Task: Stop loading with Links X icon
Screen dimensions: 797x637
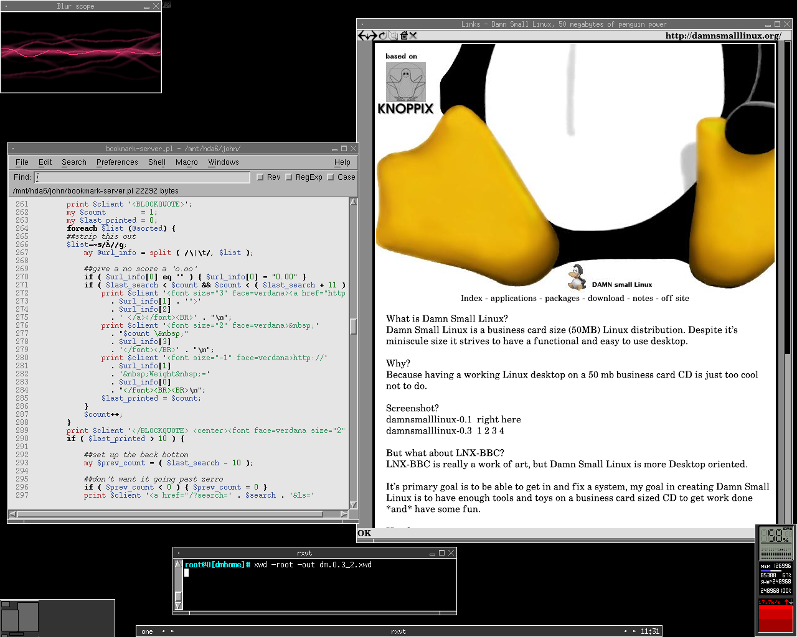Action: tap(413, 35)
